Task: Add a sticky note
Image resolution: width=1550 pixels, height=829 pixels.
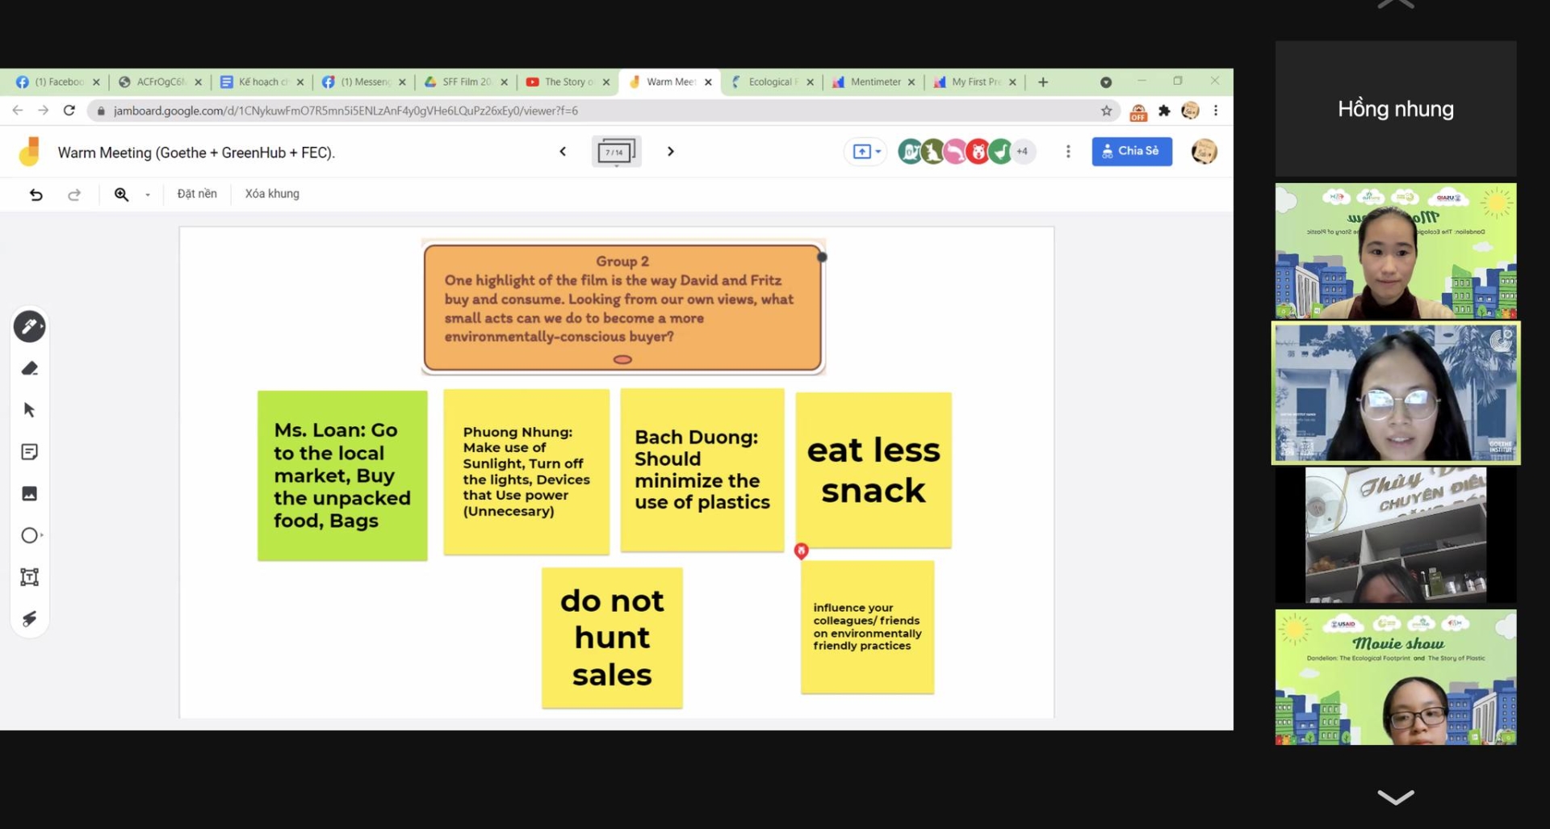Action: 29,452
